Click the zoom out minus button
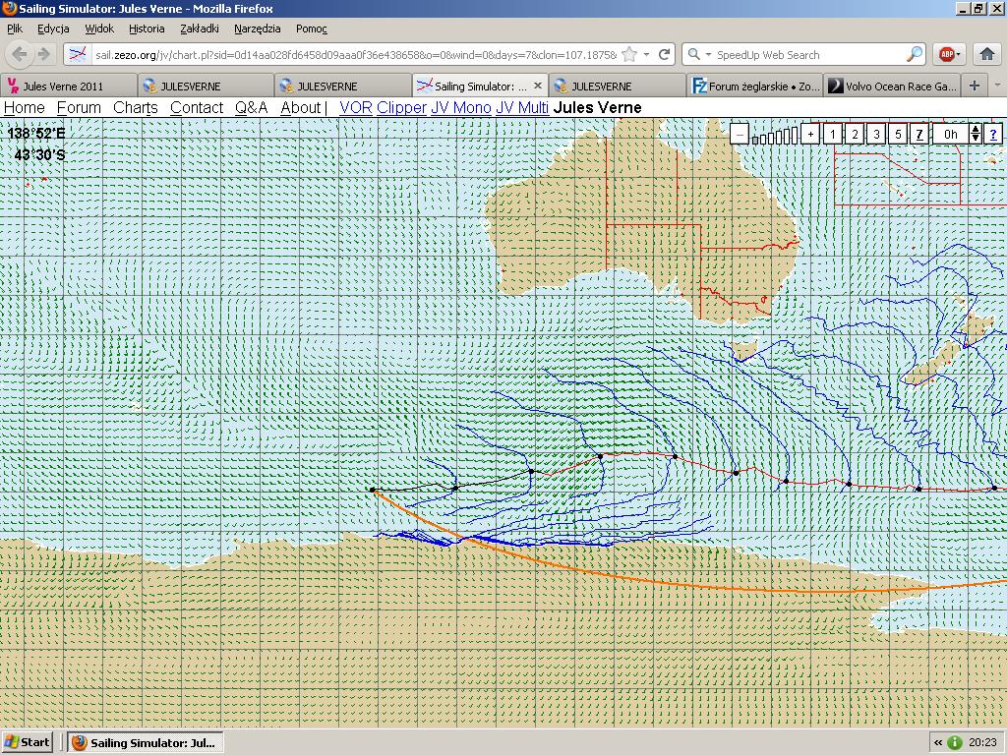The image size is (1007, 755). pyautogui.click(x=740, y=135)
